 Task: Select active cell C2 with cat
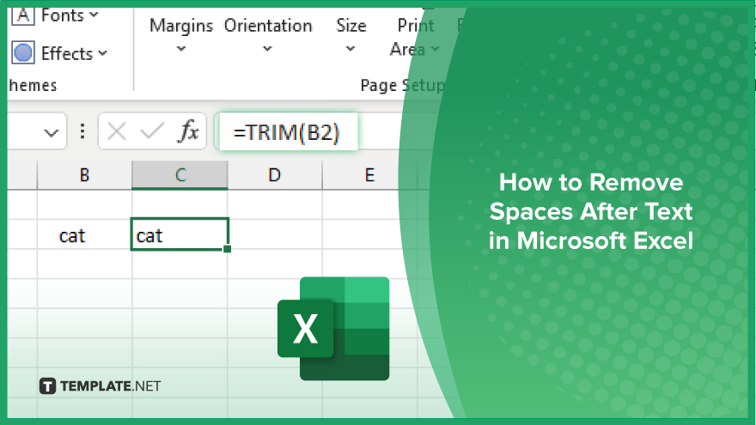point(180,234)
